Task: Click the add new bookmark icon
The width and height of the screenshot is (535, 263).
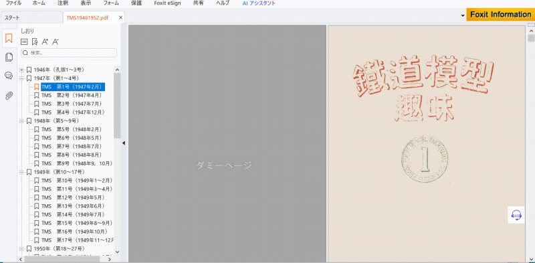Action: 34,41
